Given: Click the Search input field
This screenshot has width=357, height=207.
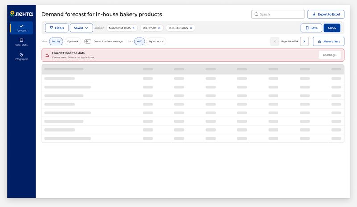Looking at the screenshot, I should click(278, 14).
